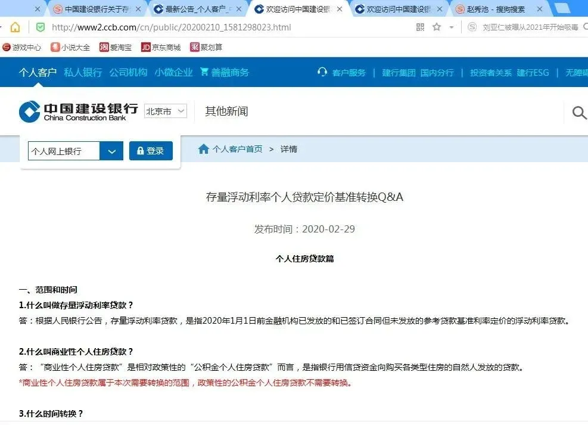This screenshot has width=588, height=425.
Task: Switch to tab 赵秀池 - 搜狗搜索
Action: (x=496, y=9)
